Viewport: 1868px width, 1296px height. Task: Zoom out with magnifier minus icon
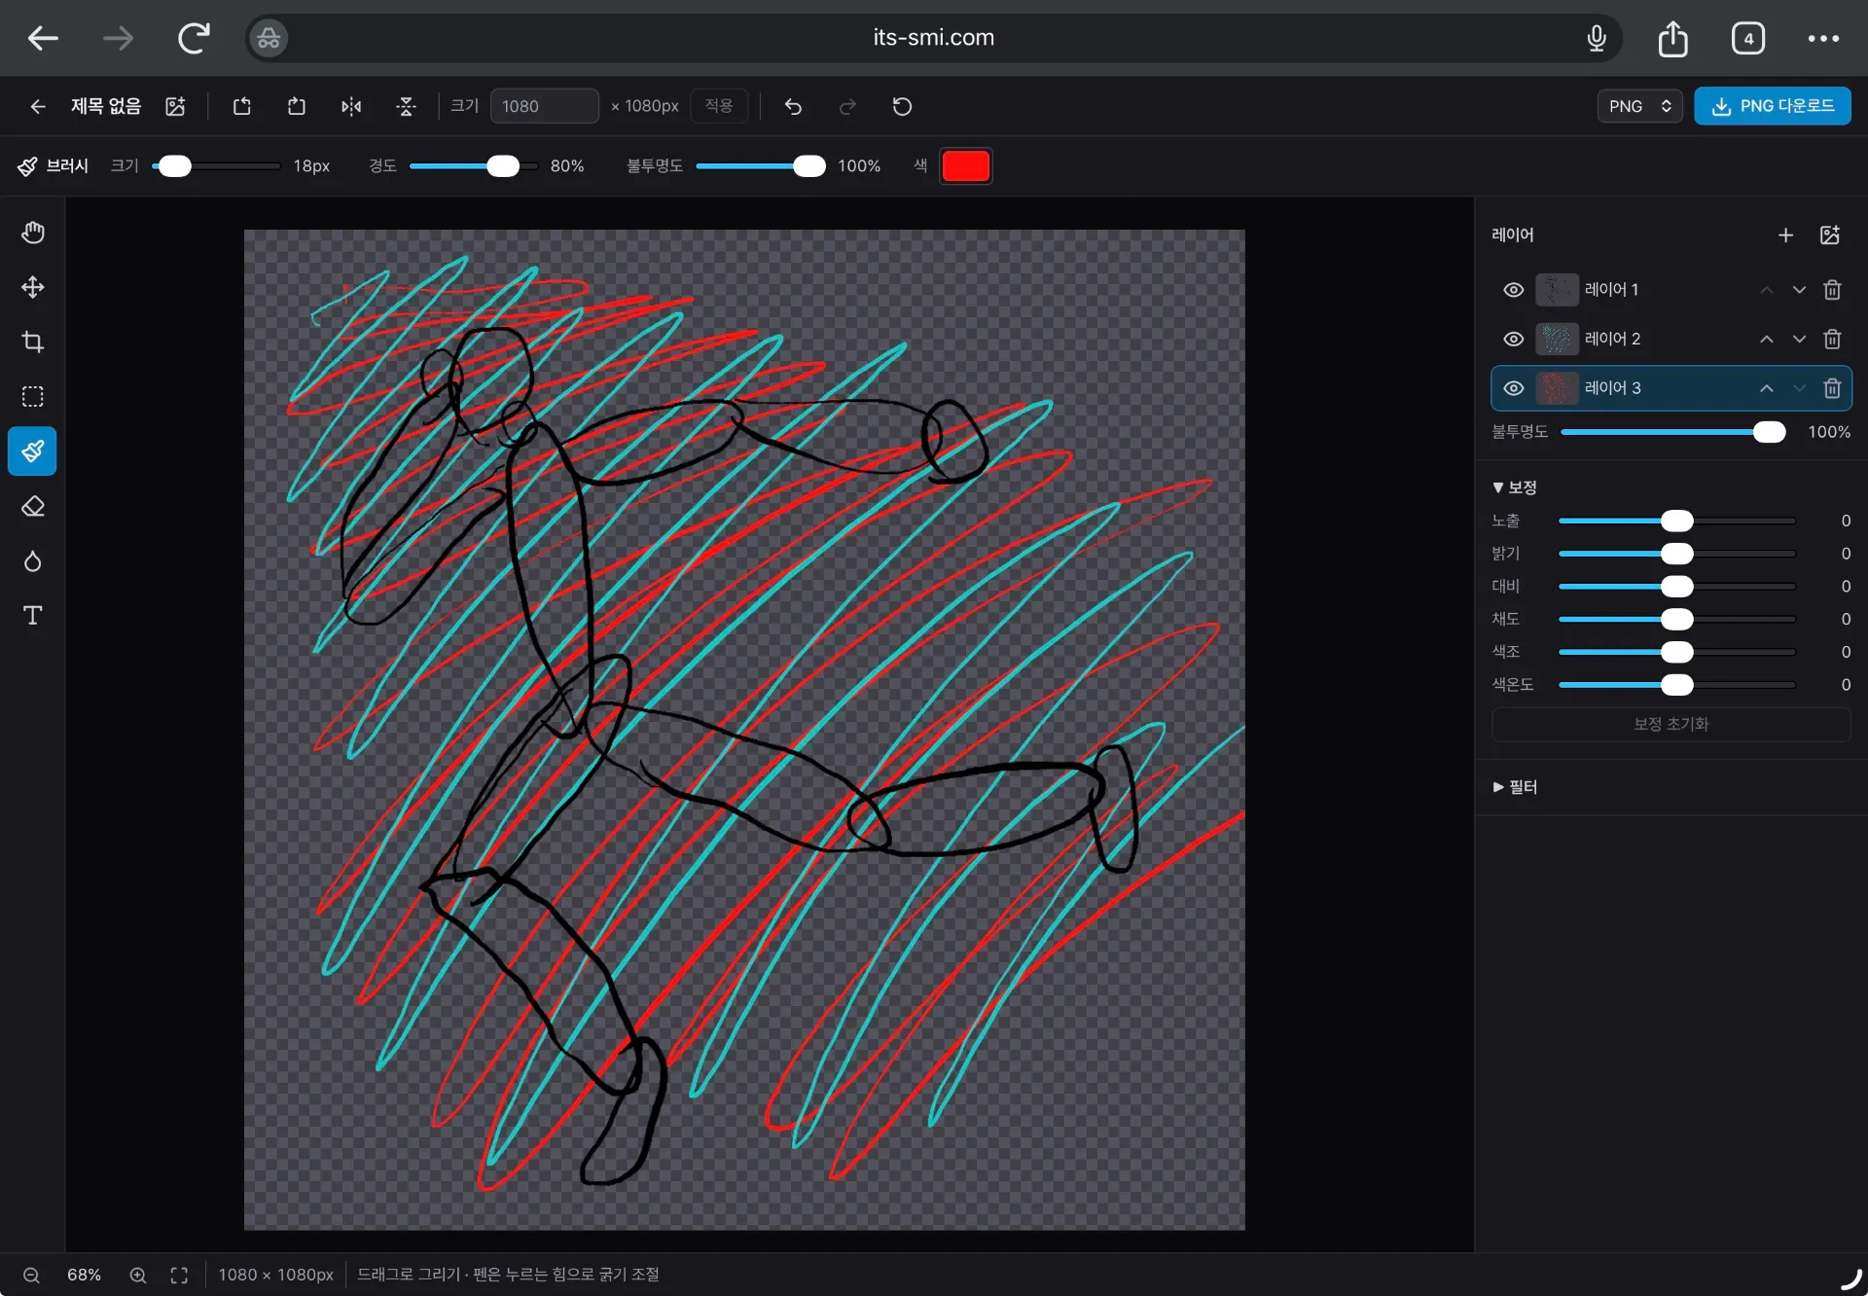click(x=31, y=1275)
